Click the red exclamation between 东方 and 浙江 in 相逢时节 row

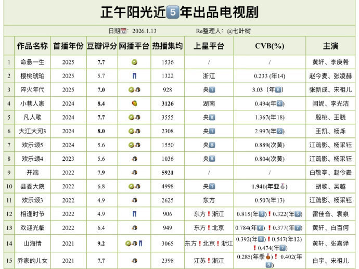209,214
